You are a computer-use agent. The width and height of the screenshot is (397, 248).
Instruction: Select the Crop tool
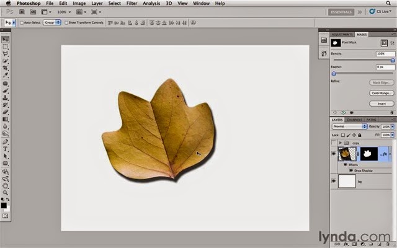(5, 68)
